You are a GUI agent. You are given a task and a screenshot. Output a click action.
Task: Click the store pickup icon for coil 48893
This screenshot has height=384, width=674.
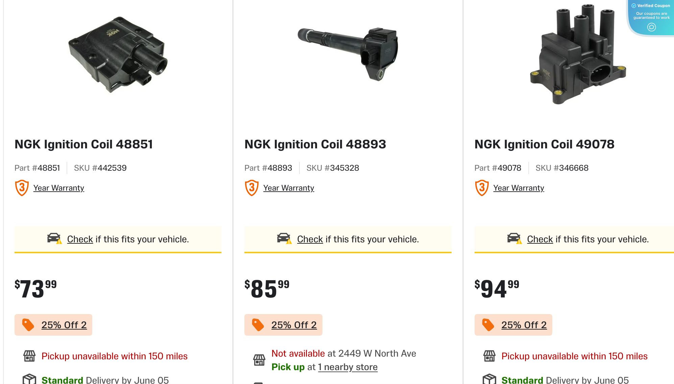[259, 360]
